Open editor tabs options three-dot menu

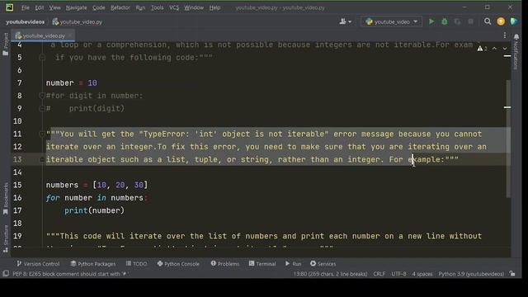[x=504, y=35]
